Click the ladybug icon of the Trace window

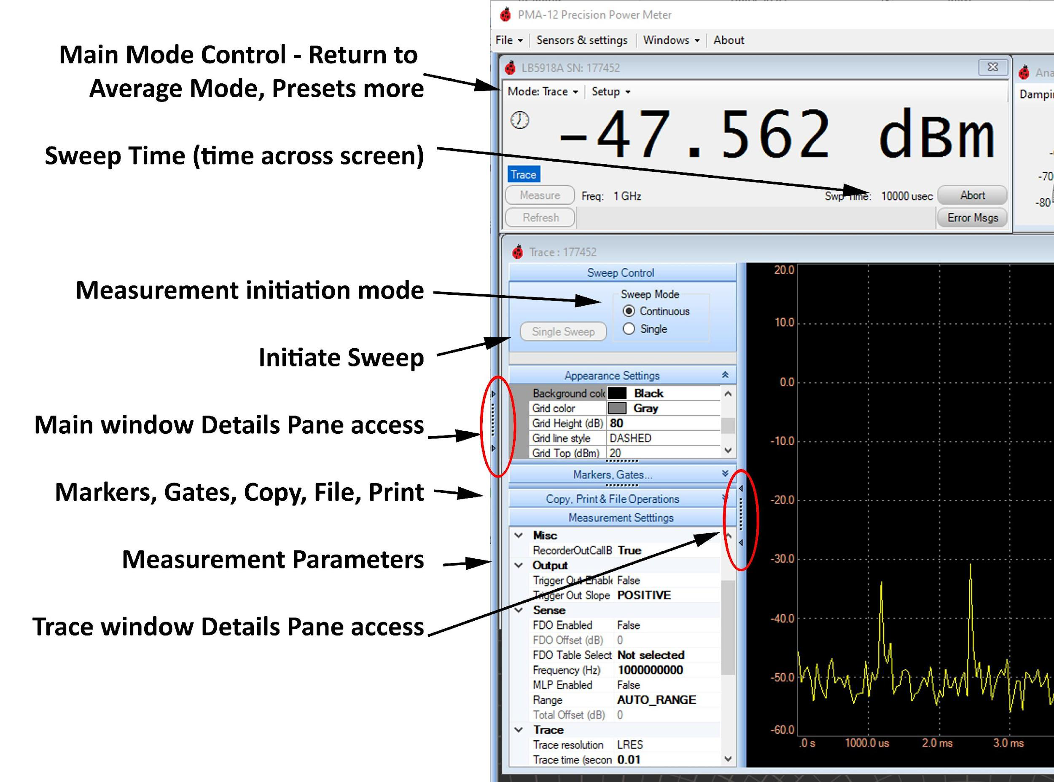pyautogui.click(x=517, y=252)
